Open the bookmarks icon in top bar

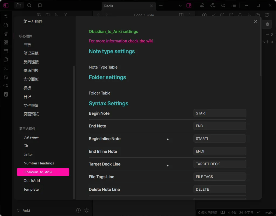click(x=40, y=5)
